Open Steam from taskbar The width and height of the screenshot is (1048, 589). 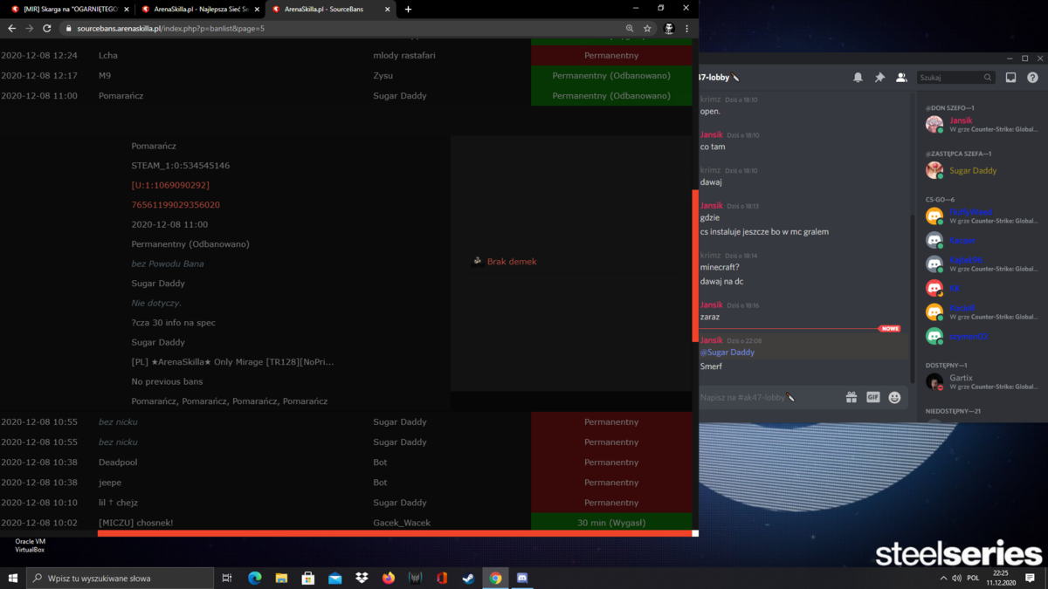[469, 578]
